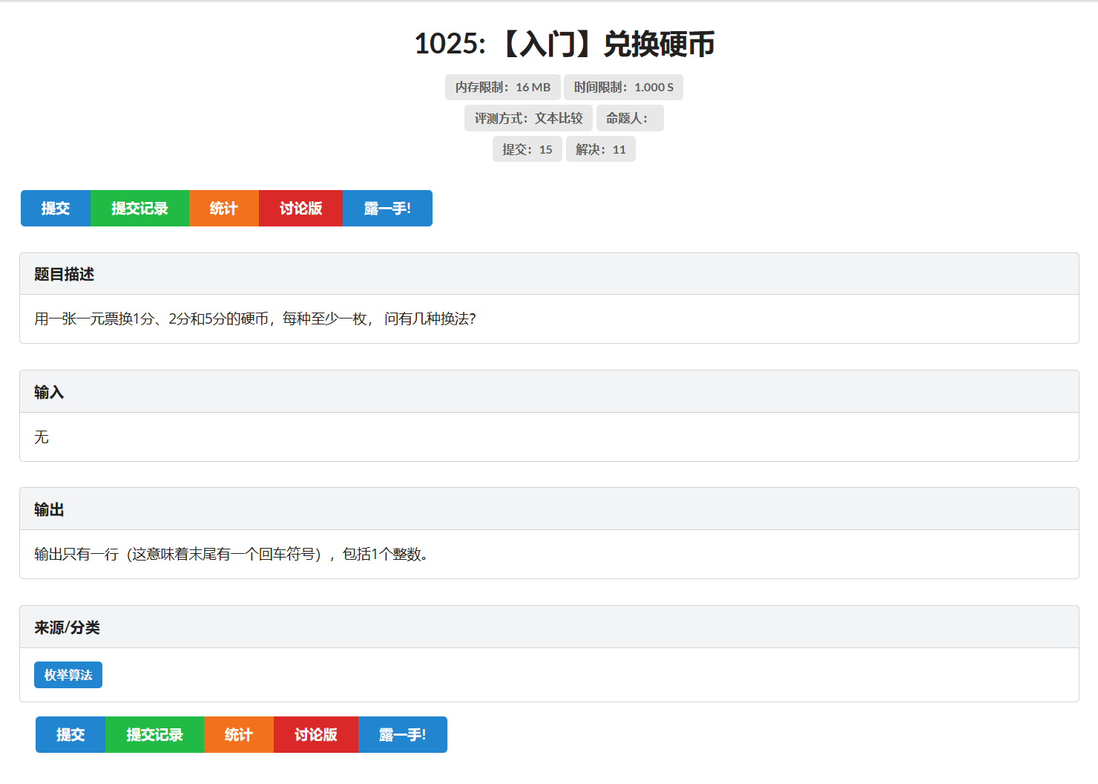
Task: Click the 露一手! button at top
Action: [x=387, y=209]
